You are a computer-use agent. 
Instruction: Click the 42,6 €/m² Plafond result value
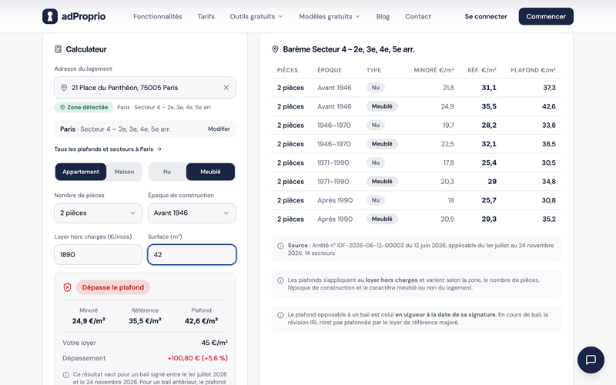point(202,321)
